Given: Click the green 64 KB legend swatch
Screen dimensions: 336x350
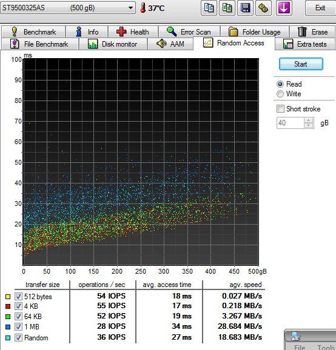Looking at the screenshot, I should [x=8, y=317].
